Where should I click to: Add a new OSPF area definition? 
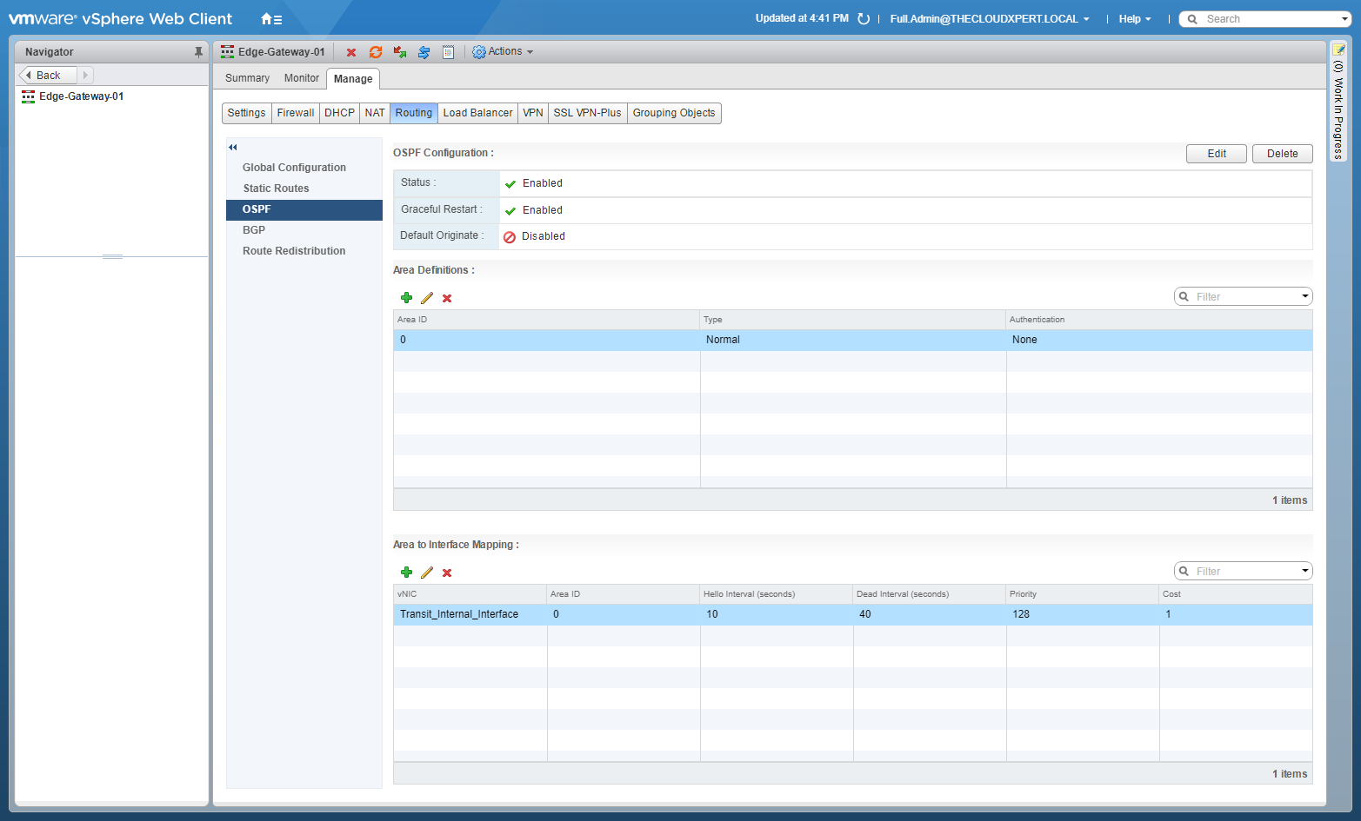pos(406,298)
